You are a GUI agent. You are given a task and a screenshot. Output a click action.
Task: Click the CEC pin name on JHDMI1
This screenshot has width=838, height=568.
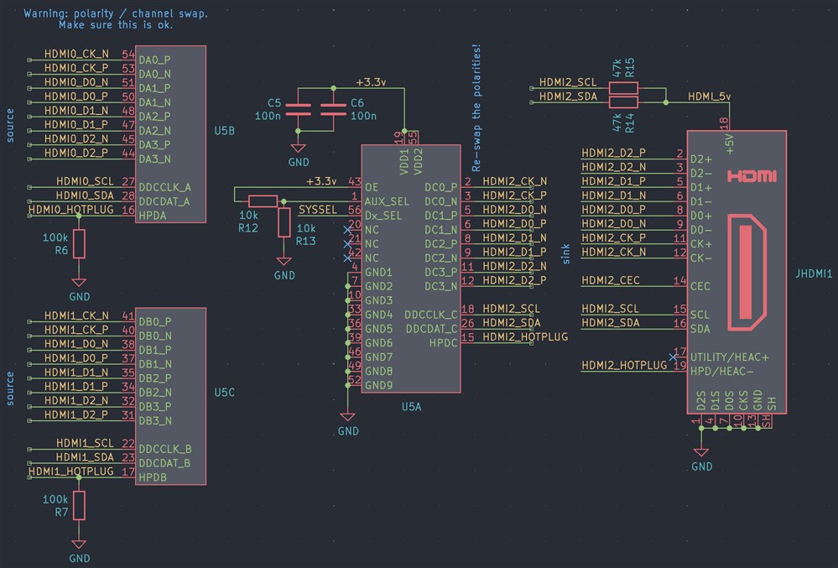pos(700,286)
